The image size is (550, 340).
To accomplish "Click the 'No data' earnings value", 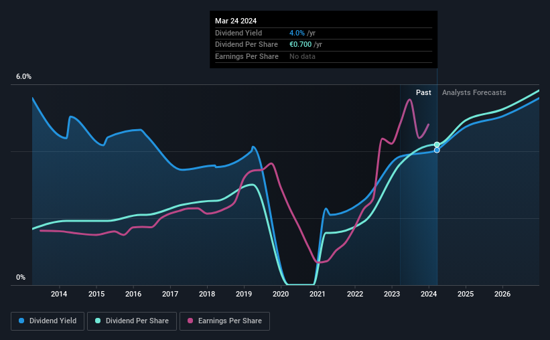I will 302,56.
